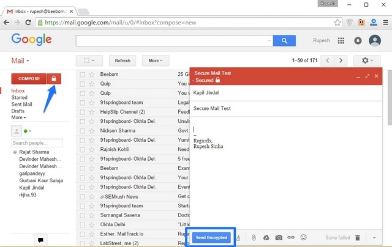Reload page with browser refresh icon

point(28,23)
